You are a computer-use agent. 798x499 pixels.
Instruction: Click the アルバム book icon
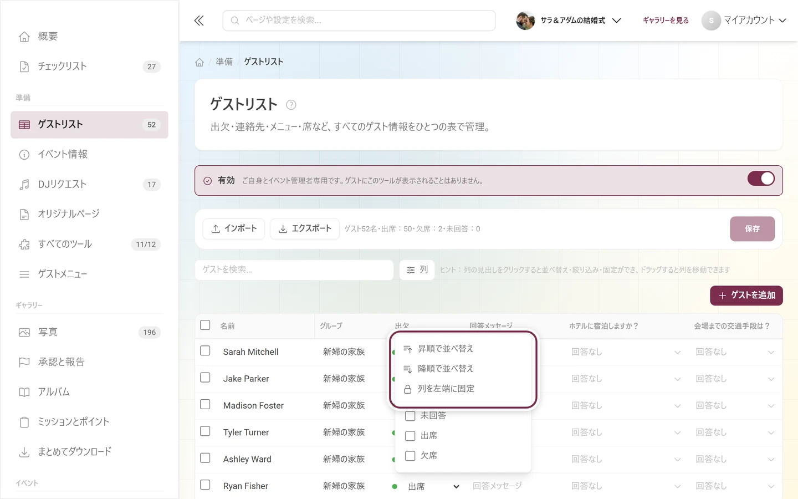click(x=24, y=393)
